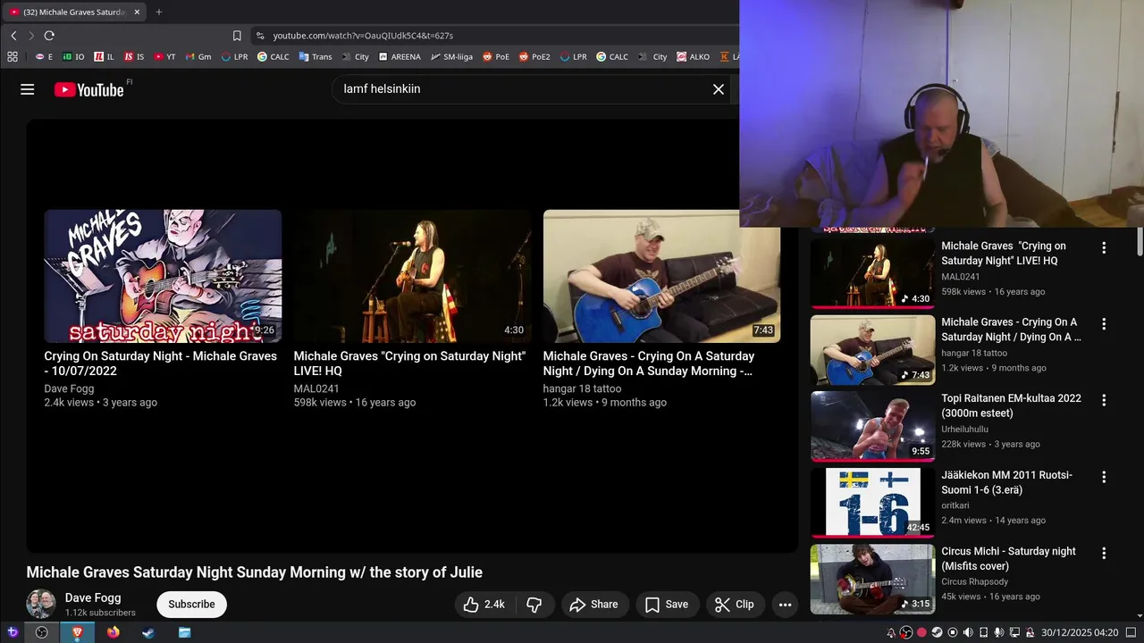Open the PoE2 bookmark
Screen dimensions: 1144x643
pos(534,56)
